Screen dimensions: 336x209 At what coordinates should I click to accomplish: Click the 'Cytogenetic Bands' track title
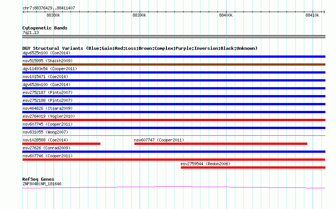click(45, 28)
